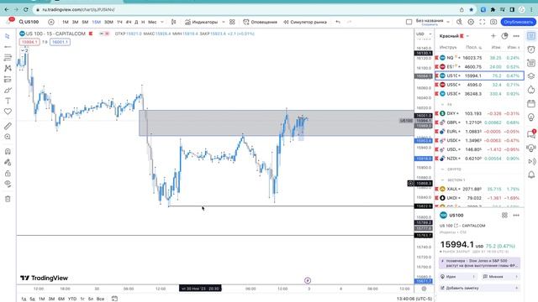This screenshot has height=302, width=538.
Task: Open the ideas lightbulb panel
Action: [531, 117]
